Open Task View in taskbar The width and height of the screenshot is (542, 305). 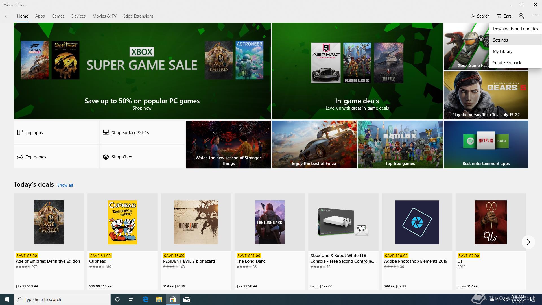131,299
